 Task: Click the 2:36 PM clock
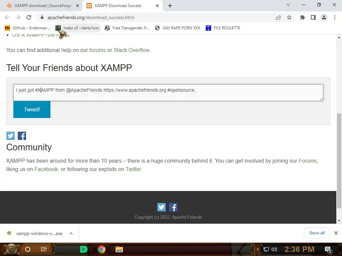pyautogui.click(x=300, y=249)
